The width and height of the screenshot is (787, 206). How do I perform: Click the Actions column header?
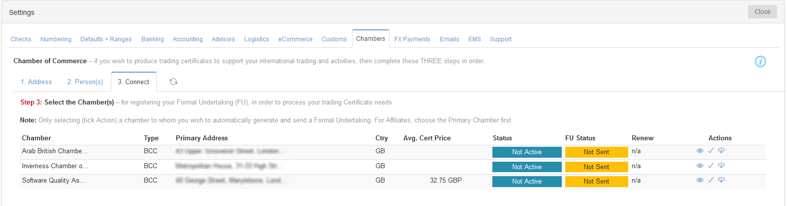point(720,138)
